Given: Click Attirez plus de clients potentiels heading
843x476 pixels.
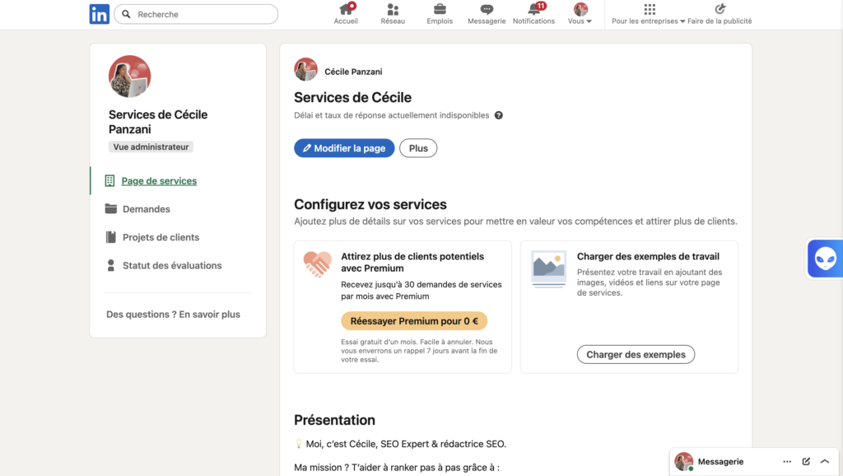Looking at the screenshot, I should point(412,263).
